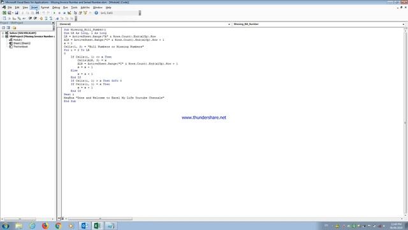408x230 pixels.
Task: Open the Add-Ins menu
Action: 85,8
